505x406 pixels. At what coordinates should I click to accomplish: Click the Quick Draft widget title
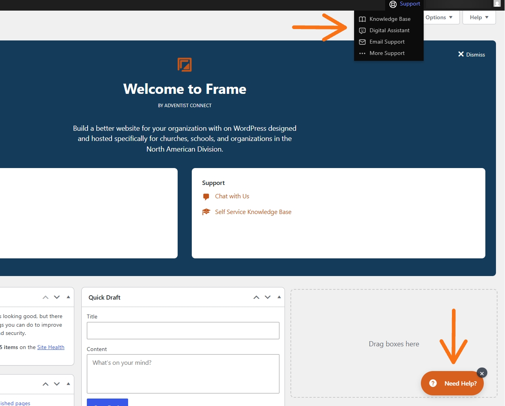pos(105,298)
